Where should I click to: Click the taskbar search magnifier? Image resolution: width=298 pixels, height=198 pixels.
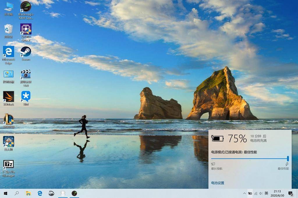tap(17, 193)
